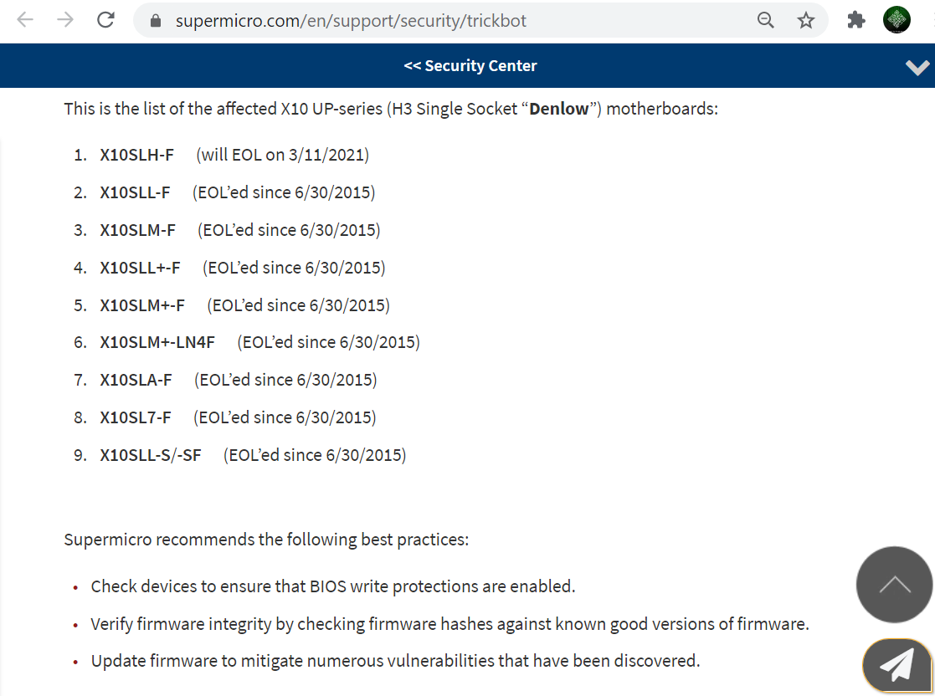The image size is (935, 696).
Task: Return to << Security Center link
Action: click(470, 65)
